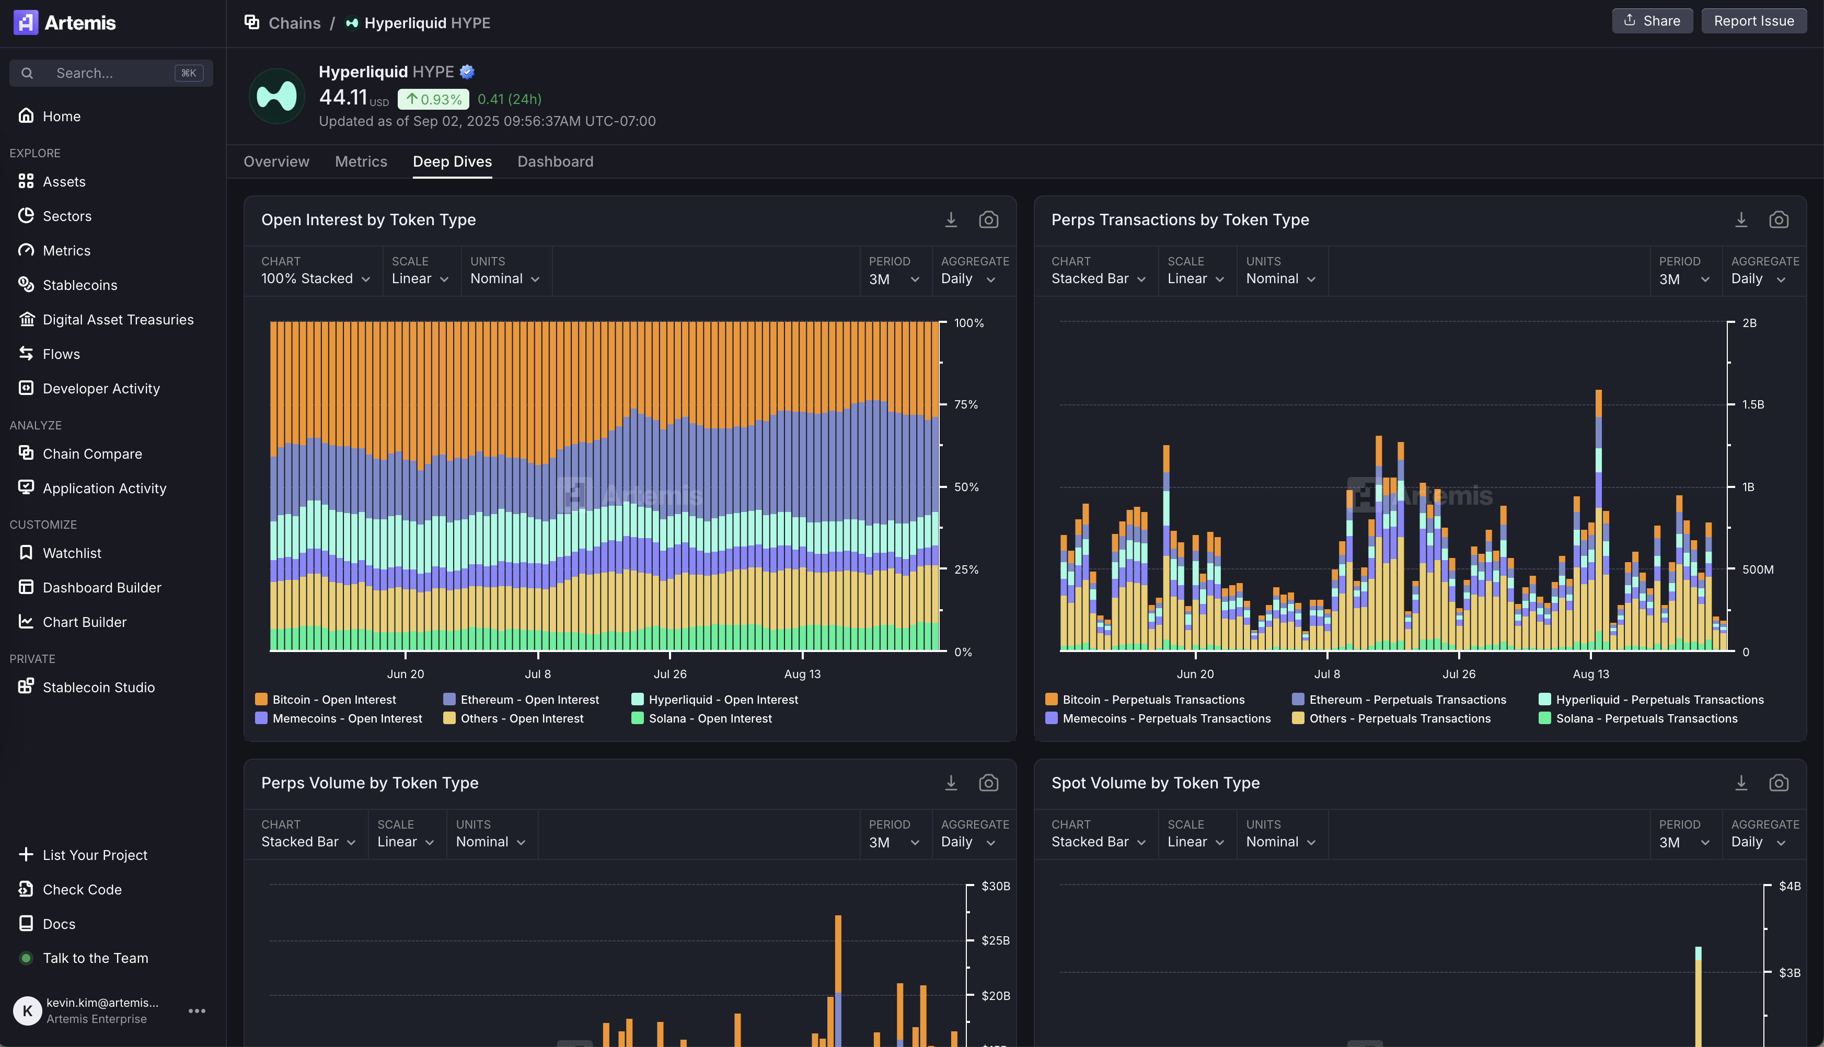Viewport: 1824px width, 1047px height.
Task: Open Open Interest Scale Linear dropdown
Action: tap(420, 278)
